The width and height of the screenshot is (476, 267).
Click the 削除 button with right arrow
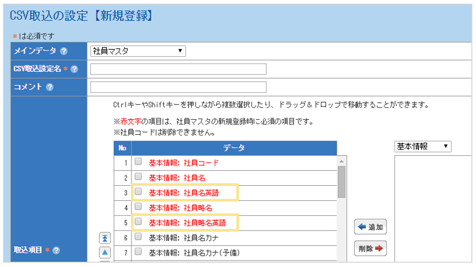pos(371,248)
